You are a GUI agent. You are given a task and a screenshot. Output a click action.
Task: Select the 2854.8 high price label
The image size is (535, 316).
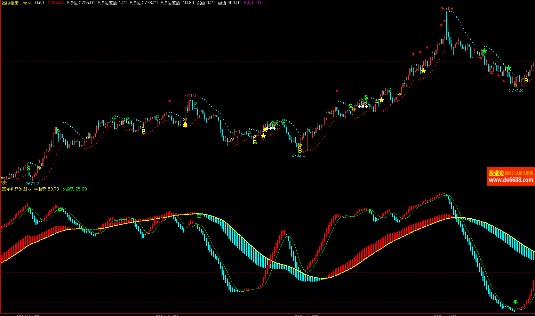pos(446,8)
